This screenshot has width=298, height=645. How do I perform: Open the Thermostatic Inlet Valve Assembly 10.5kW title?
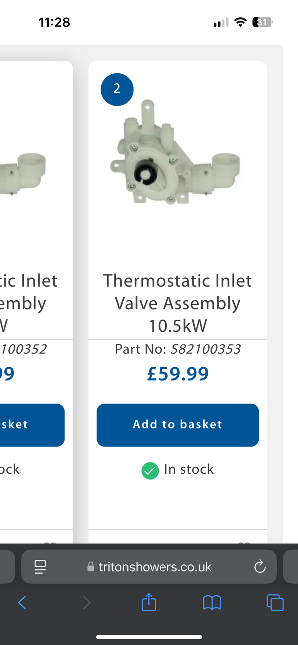click(177, 303)
